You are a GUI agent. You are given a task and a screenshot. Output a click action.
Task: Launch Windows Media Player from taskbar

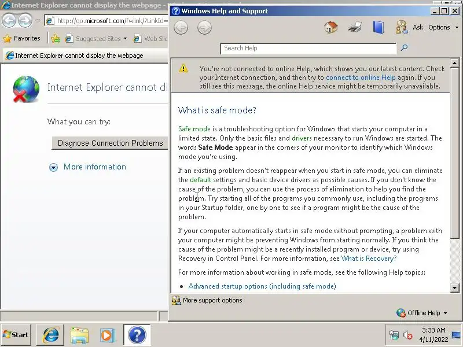(x=106, y=335)
